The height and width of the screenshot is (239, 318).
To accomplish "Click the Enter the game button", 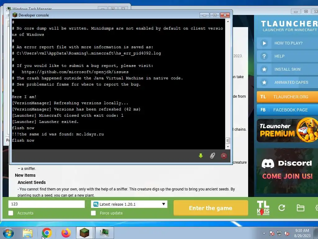I will [x=211, y=208].
